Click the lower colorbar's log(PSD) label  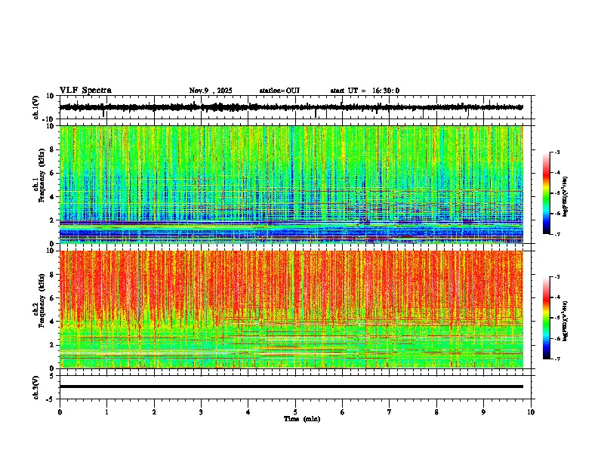[x=565, y=321]
